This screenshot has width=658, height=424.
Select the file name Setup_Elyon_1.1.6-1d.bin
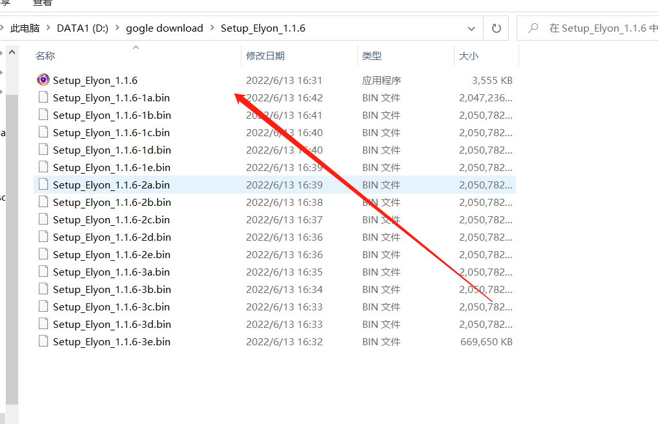pyautogui.click(x=112, y=150)
